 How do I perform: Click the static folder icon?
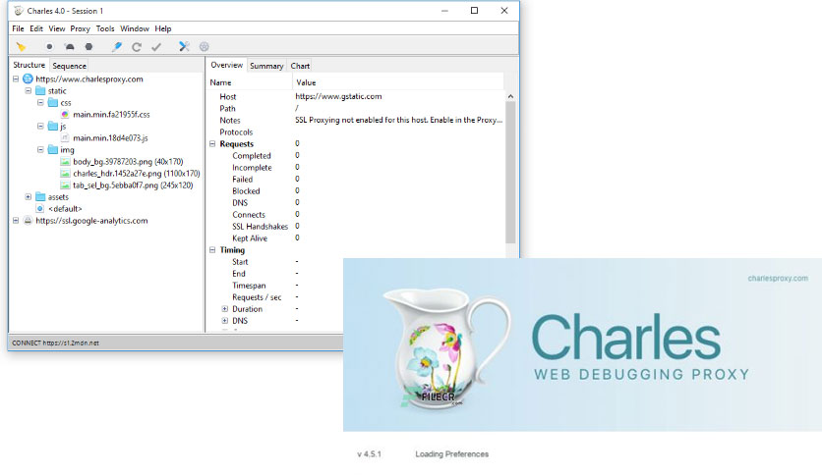(x=40, y=91)
